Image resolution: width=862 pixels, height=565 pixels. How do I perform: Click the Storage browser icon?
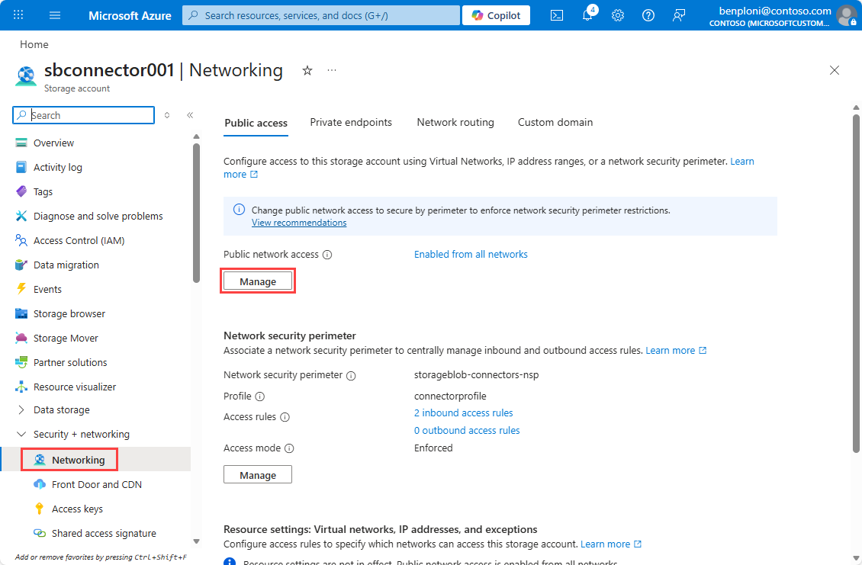click(x=21, y=313)
